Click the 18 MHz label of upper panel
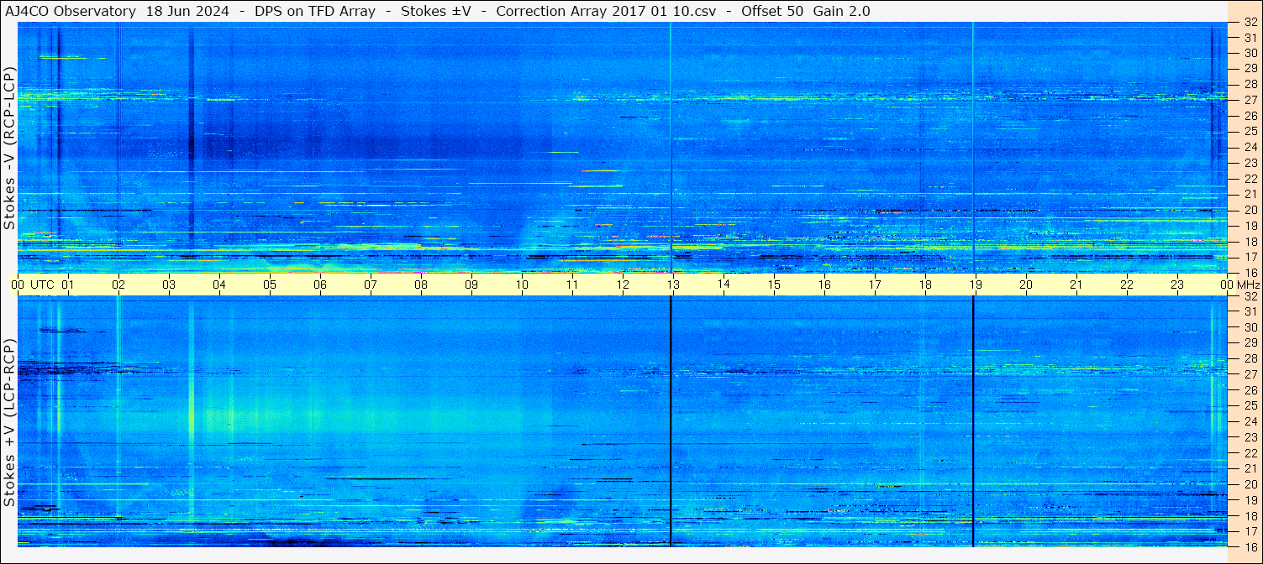The width and height of the screenshot is (1263, 564). click(1250, 241)
